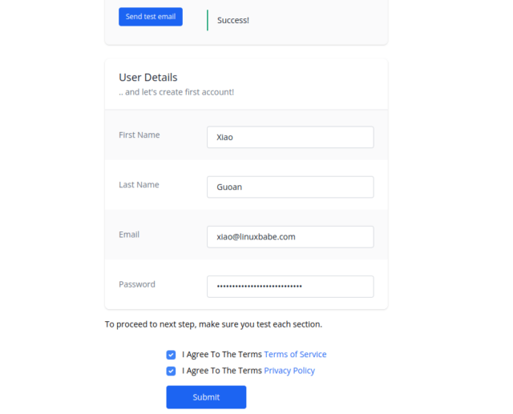The image size is (513, 414).
Task: Click the Password field label
Action: click(137, 284)
